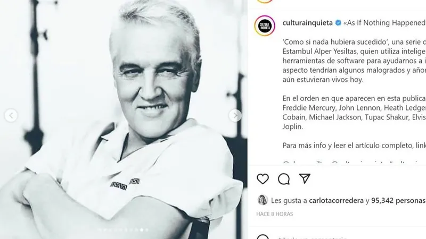Viewport: 426px width, 239px height.
Task: Like the post with the heart icon
Action: (x=263, y=179)
